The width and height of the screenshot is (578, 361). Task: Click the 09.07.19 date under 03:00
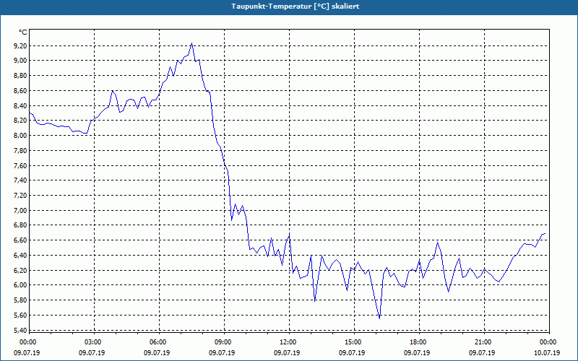pyautogui.click(x=92, y=353)
